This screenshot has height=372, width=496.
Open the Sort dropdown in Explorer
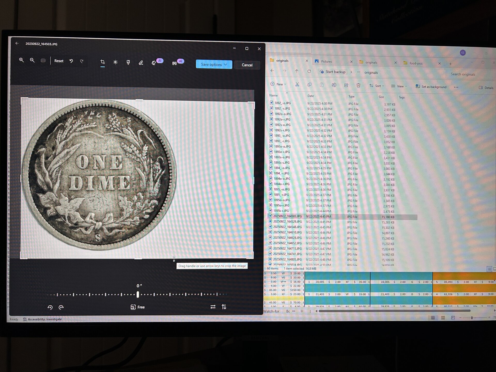[377, 86]
